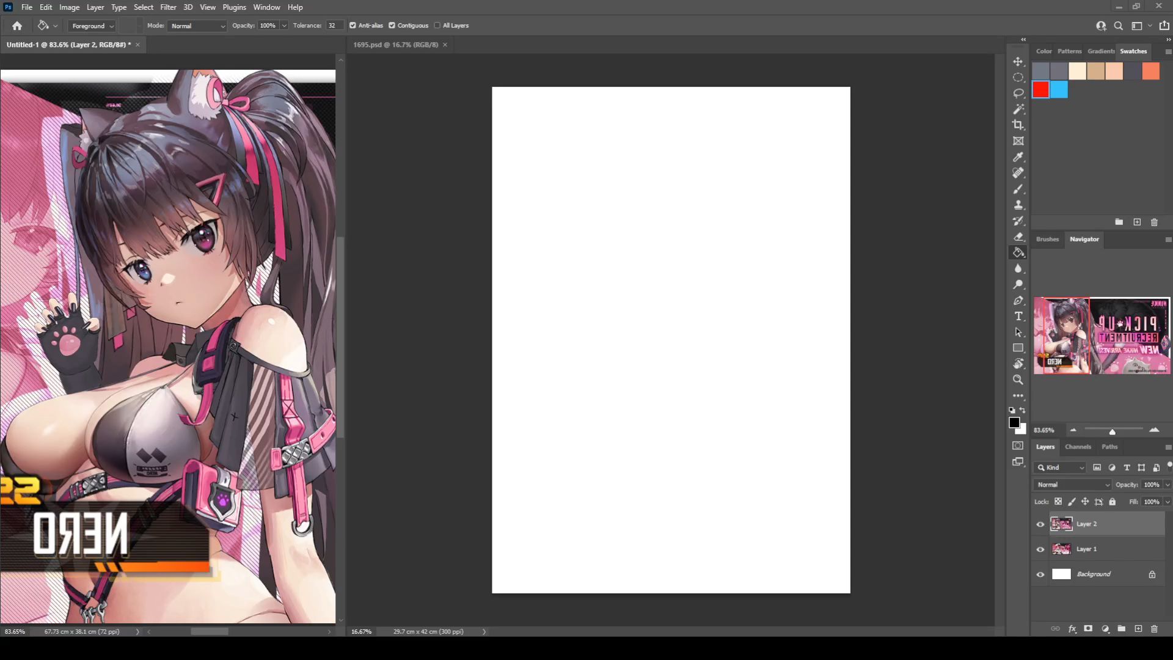The image size is (1173, 660).
Task: Click the Home button in options bar
Action: pyautogui.click(x=17, y=26)
